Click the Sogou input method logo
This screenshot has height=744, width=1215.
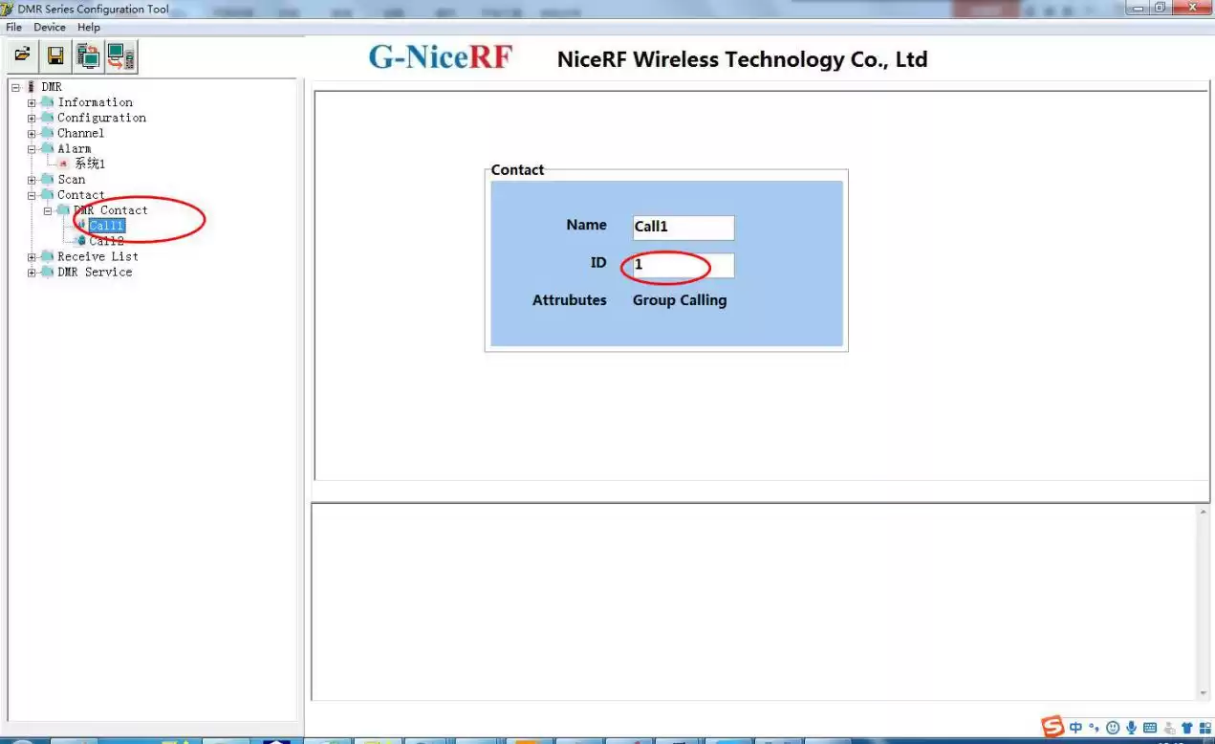coord(1052,728)
